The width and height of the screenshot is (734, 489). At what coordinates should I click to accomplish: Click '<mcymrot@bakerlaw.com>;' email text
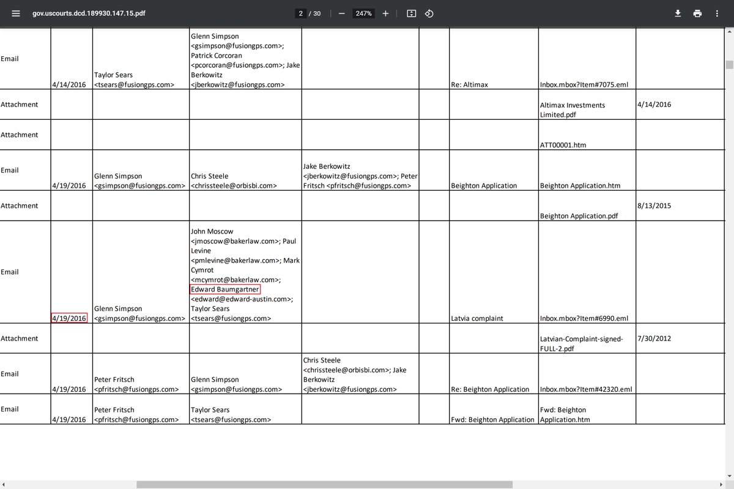pyautogui.click(x=235, y=279)
